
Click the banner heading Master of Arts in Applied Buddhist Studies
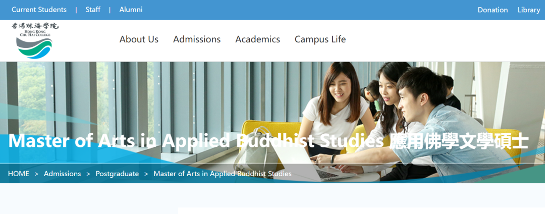pyautogui.click(x=196, y=141)
